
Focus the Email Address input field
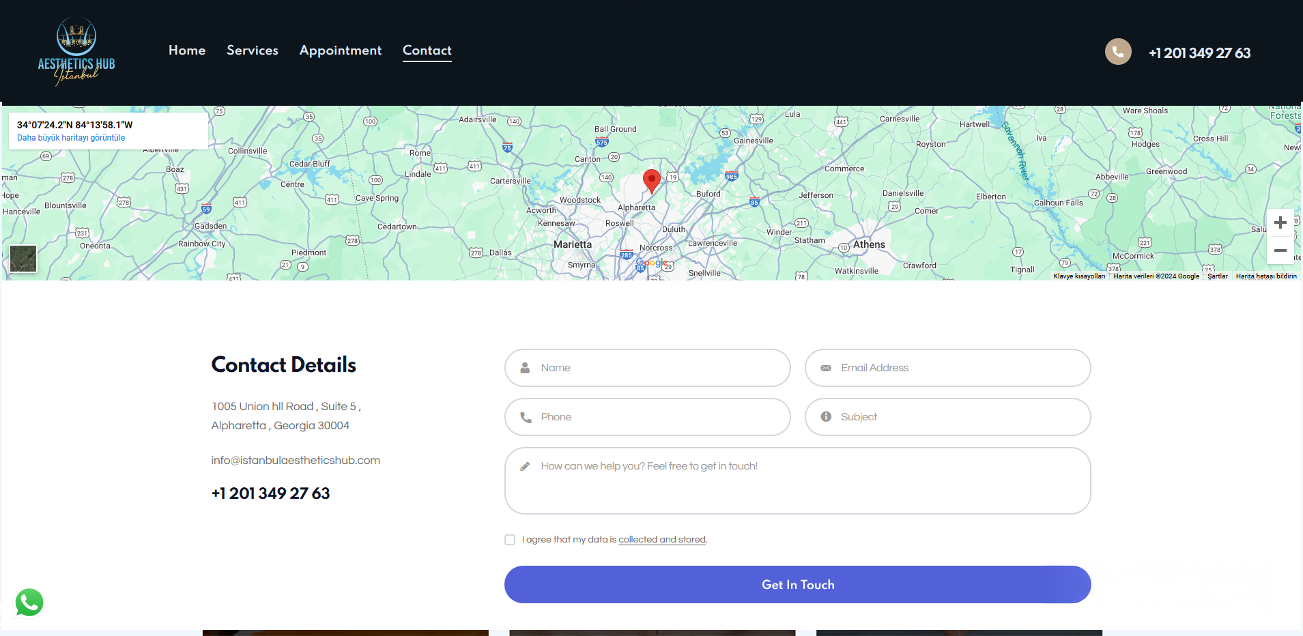coord(947,368)
